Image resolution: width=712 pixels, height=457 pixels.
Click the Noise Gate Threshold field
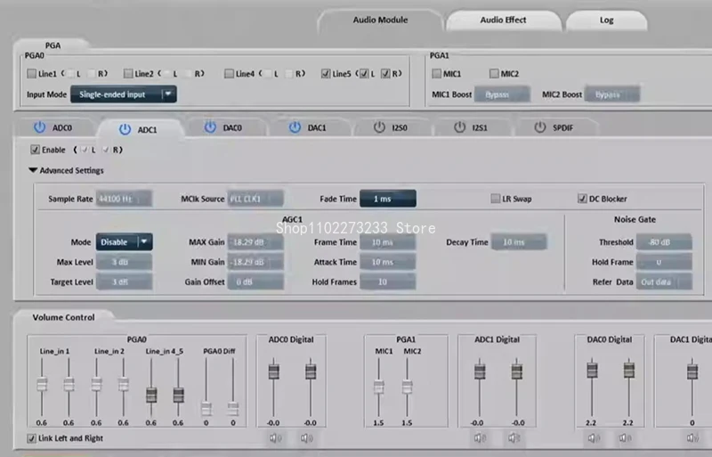pyautogui.click(x=664, y=242)
